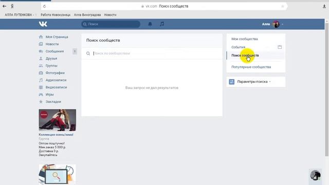Click the note icon beside Аудиозаписи
Image resolution: width=329 pixels, height=185 pixels.
[x=41, y=80]
